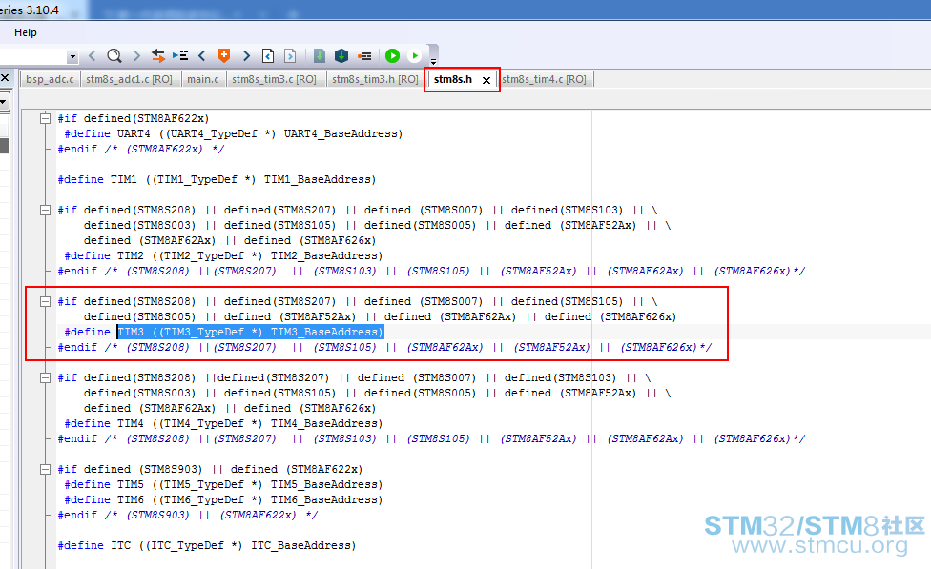Jump to the next bookmark

coord(246,56)
